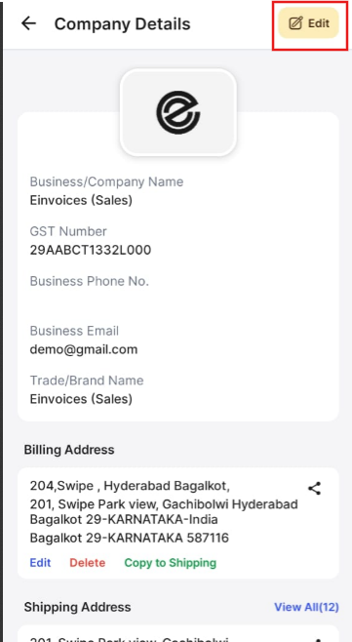352x642 pixels.
Task: Select the Business/Company Name value Einvoices (Sales)
Action: [x=81, y=200]
